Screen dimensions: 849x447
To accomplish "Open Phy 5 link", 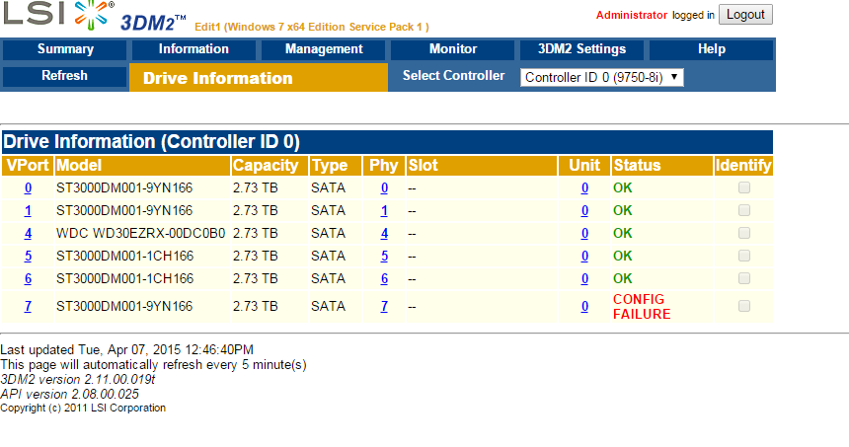I will (384, 256).
